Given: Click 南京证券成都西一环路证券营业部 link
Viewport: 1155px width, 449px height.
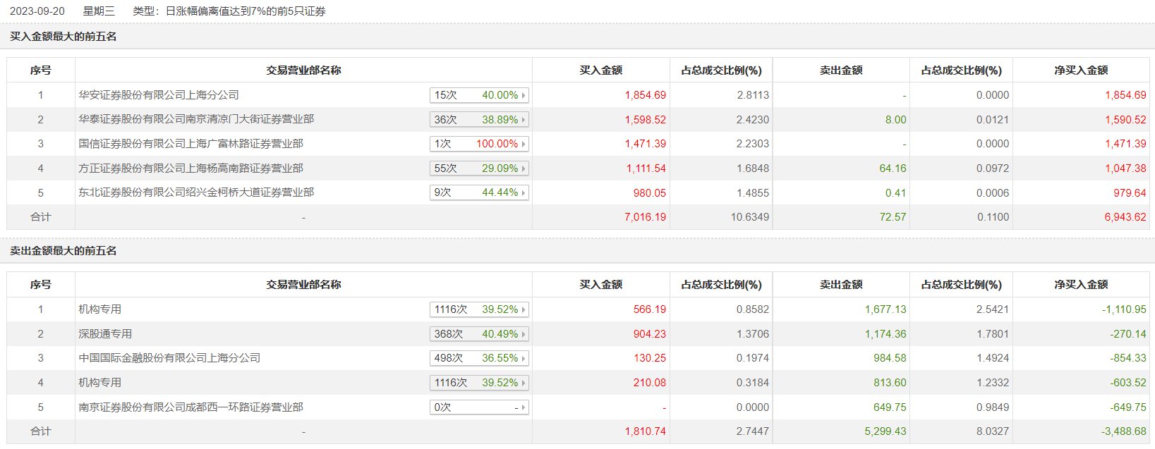Looking at the screenshot, I should point(191,407).
